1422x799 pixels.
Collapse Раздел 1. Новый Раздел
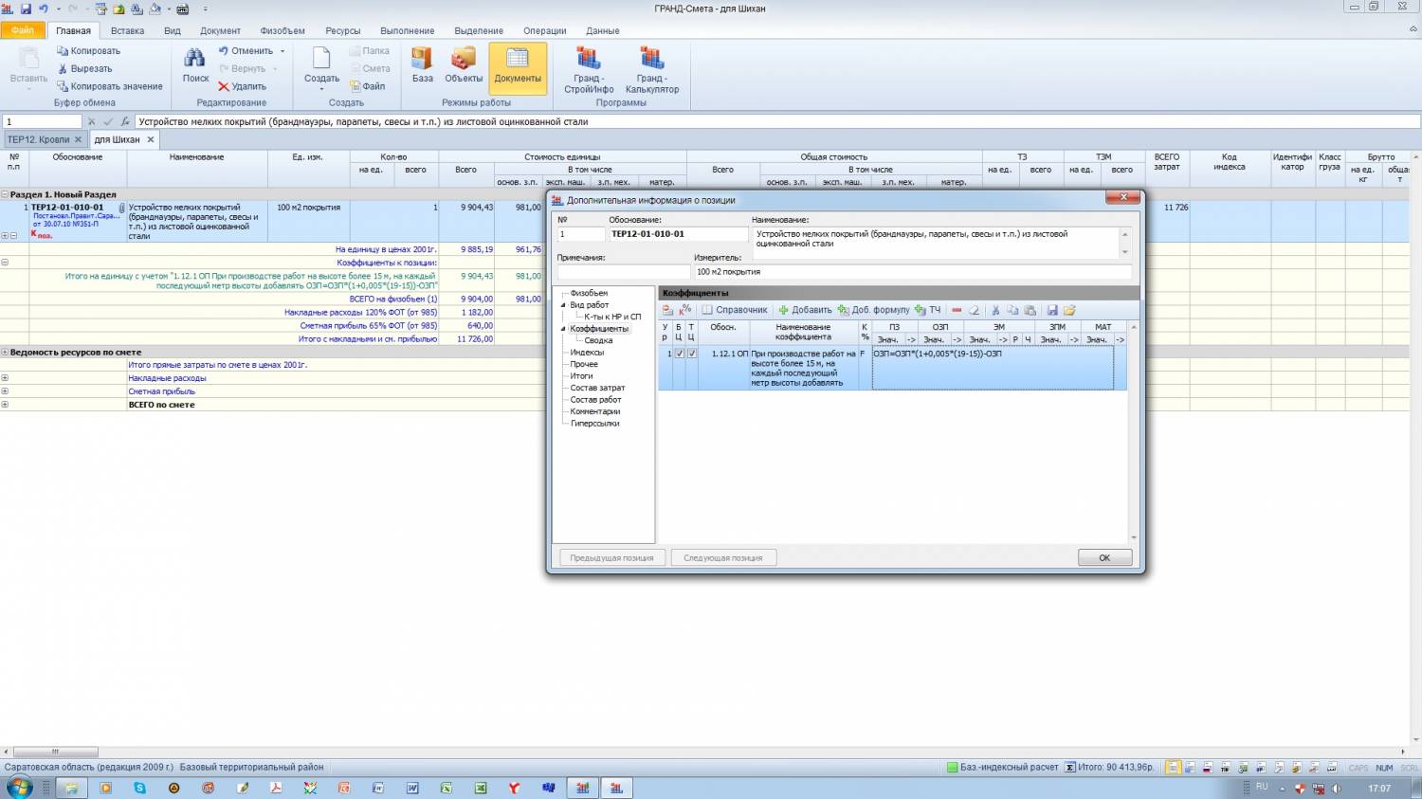point(5,194)
